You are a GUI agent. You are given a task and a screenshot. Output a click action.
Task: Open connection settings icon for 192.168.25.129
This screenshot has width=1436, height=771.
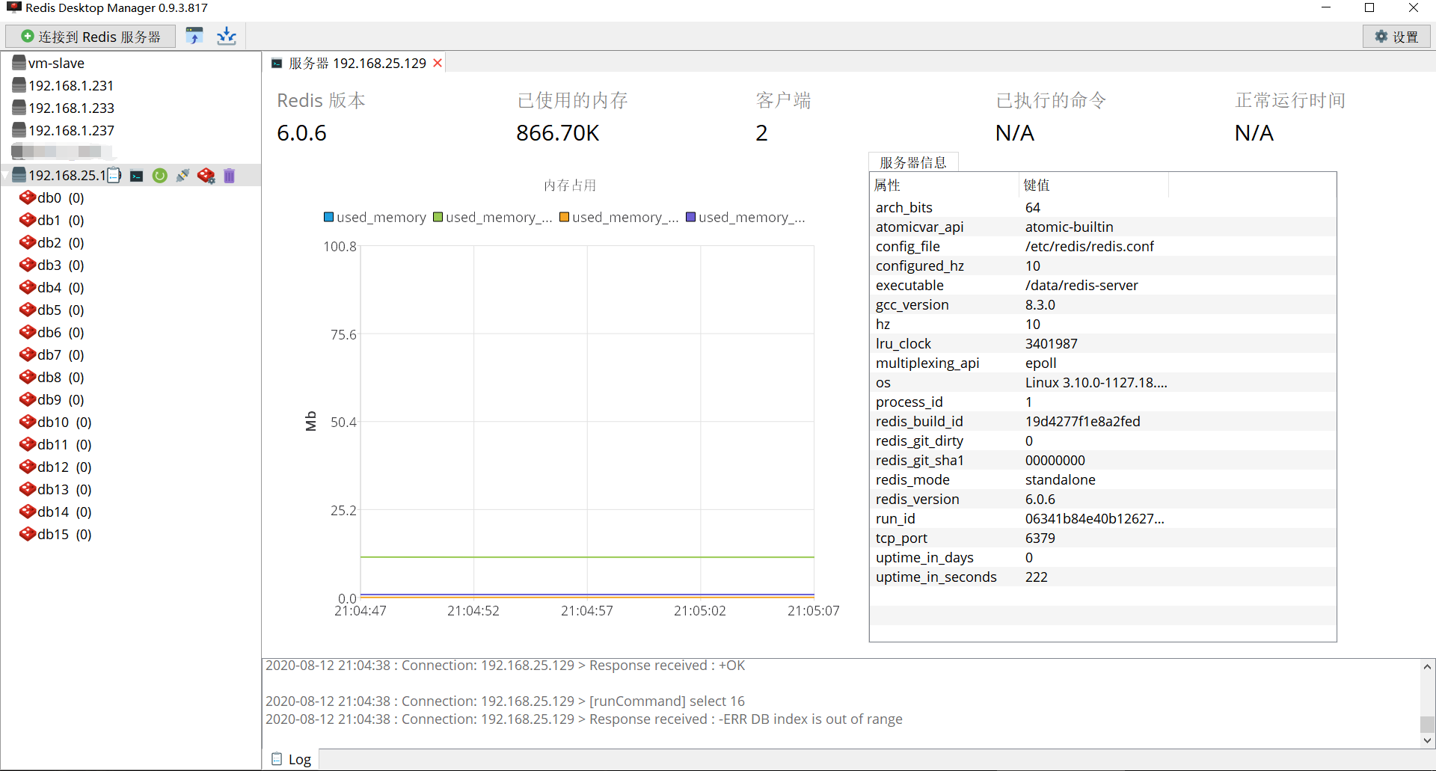[x=206, y=176]
